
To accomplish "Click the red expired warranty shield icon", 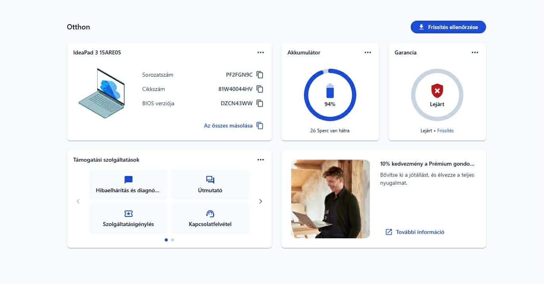I will tap(437, 91).
